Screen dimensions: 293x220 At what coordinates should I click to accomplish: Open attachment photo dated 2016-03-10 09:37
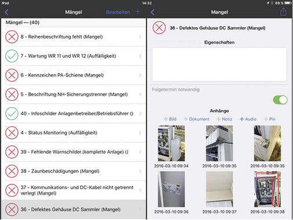click(219, 189)
